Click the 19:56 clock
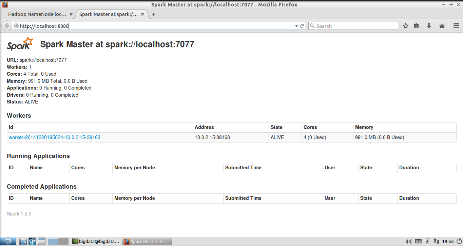This screenshot has height=246, width=463. coord(448,242)
